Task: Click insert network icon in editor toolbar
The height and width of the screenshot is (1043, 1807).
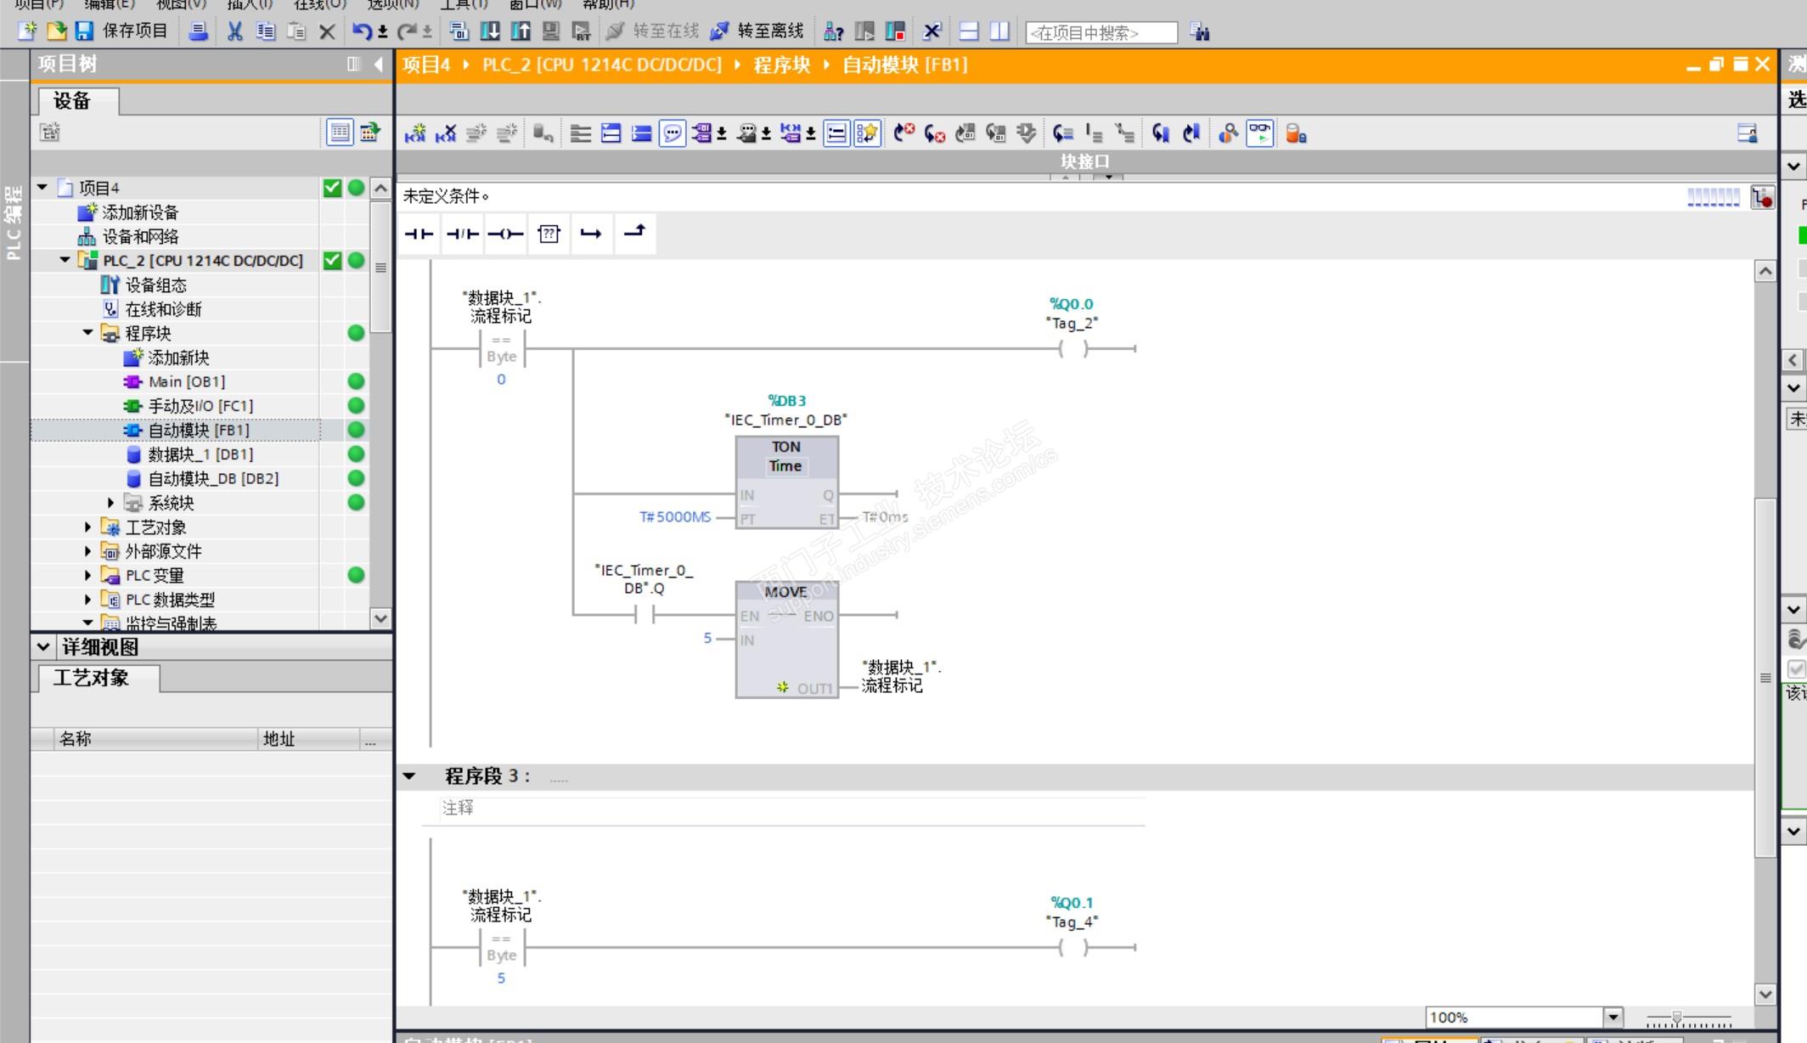Action: [x=415, y=133]
